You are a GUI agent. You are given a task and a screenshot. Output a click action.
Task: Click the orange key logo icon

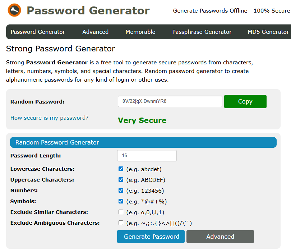14,11
